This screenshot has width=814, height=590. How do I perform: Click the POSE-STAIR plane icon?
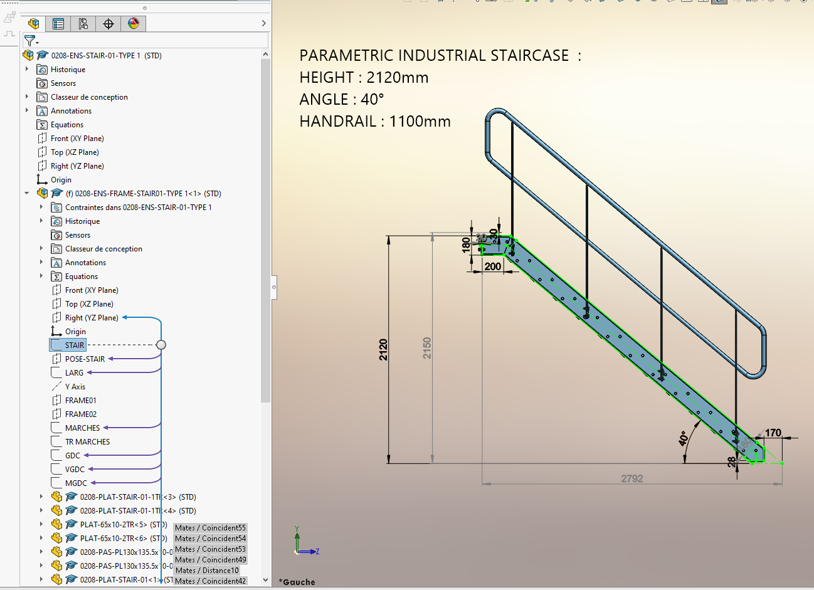pos(56,359)
